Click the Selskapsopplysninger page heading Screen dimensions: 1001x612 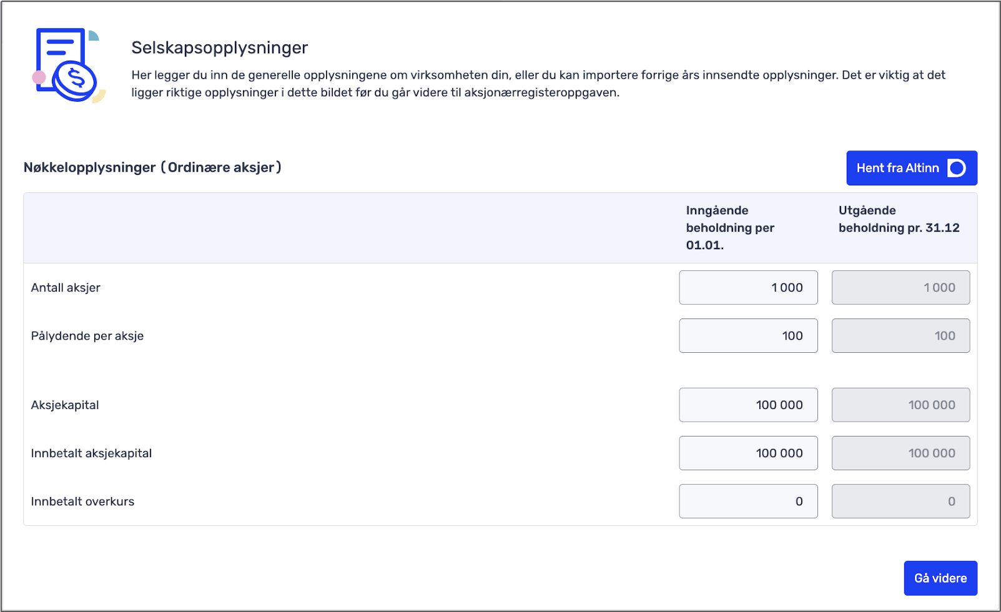[x=220, y=48]
